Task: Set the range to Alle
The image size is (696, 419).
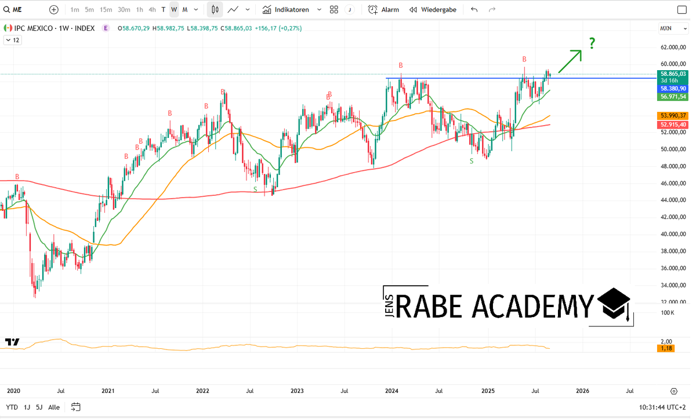Action: pos(54,407)
